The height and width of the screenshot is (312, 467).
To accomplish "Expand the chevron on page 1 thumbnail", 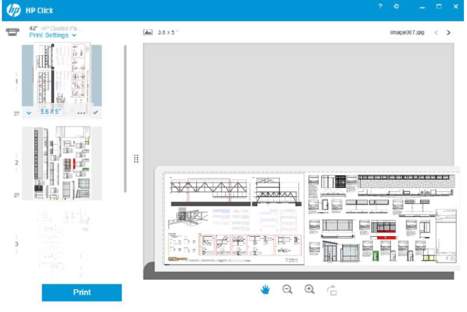I will coord(29,113).
